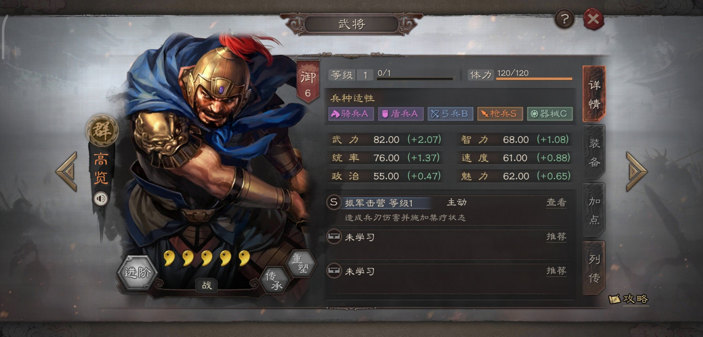The height and width of the screenshot is (337, 703).
Task: Switch to the 加点 tab
Action: pyautogui.click(x=594, y=211)
